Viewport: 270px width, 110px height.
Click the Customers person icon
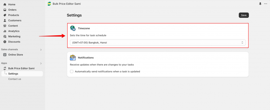coord(5,20)
